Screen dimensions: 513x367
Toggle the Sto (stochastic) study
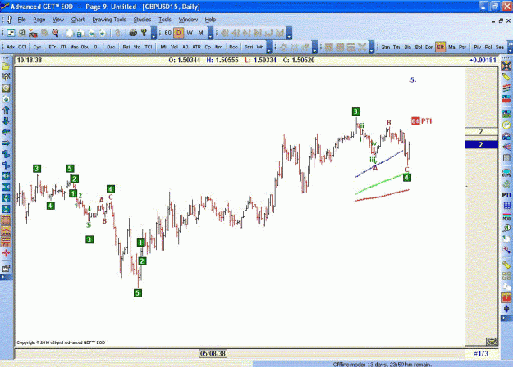tap(137, 47)
